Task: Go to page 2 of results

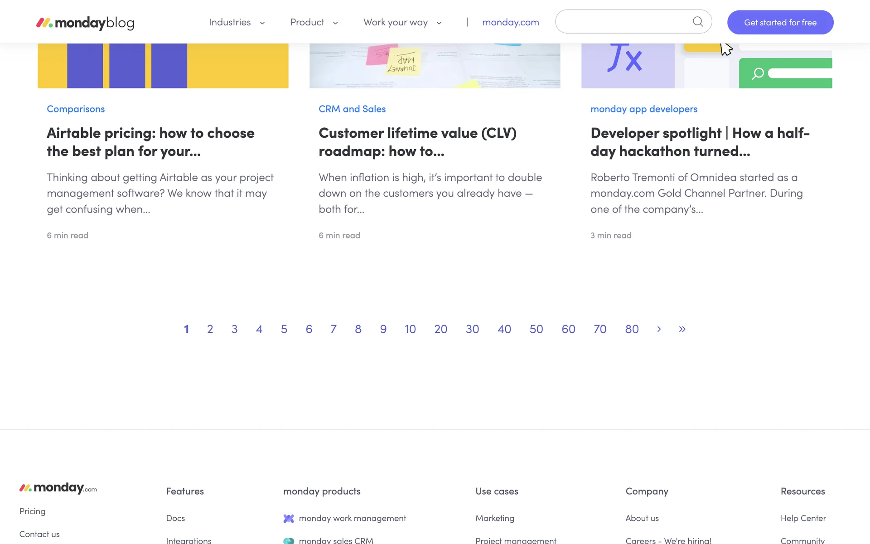Action: pos(210,329)
